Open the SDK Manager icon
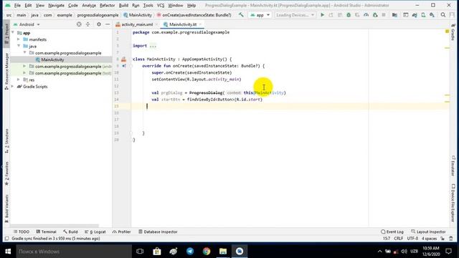459x258 pixels. click(432, 14)
